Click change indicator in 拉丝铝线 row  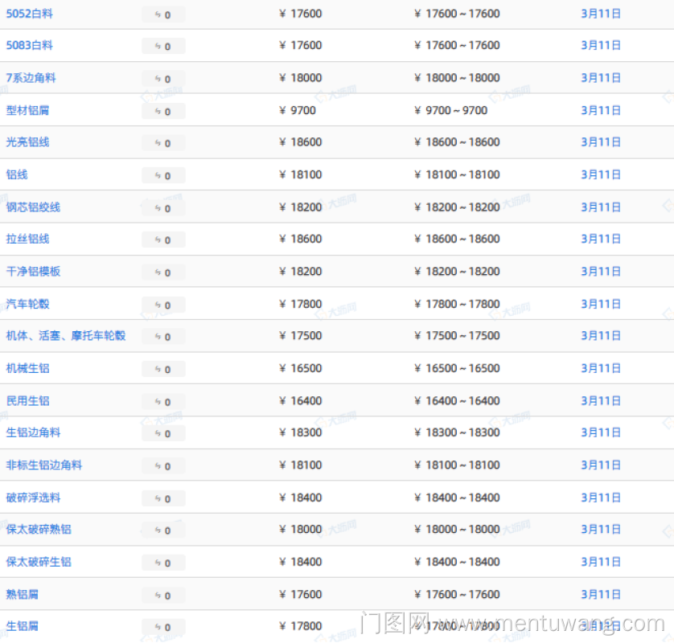pyautogui.click(x=163, y=240)
